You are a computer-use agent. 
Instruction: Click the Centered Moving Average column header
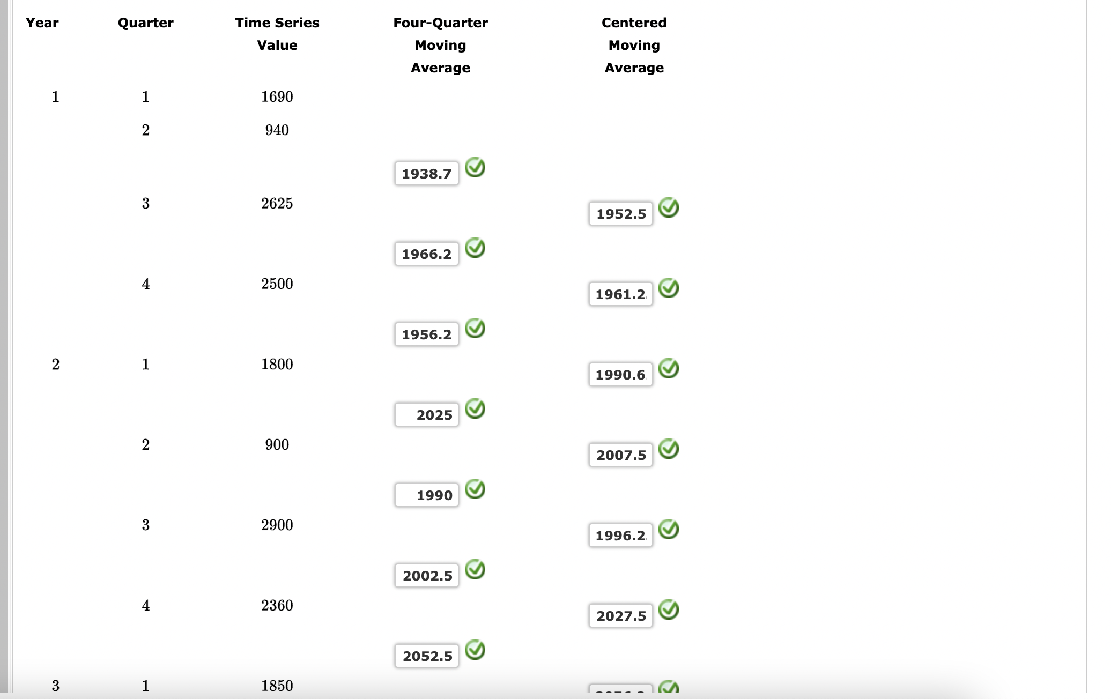coord(634,45)
